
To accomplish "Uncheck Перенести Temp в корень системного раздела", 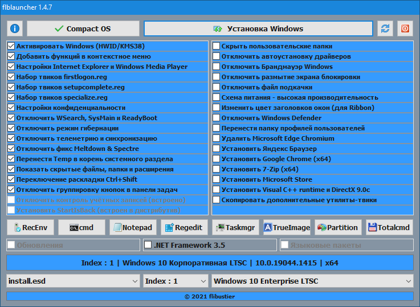I will [x=11, y=159].
